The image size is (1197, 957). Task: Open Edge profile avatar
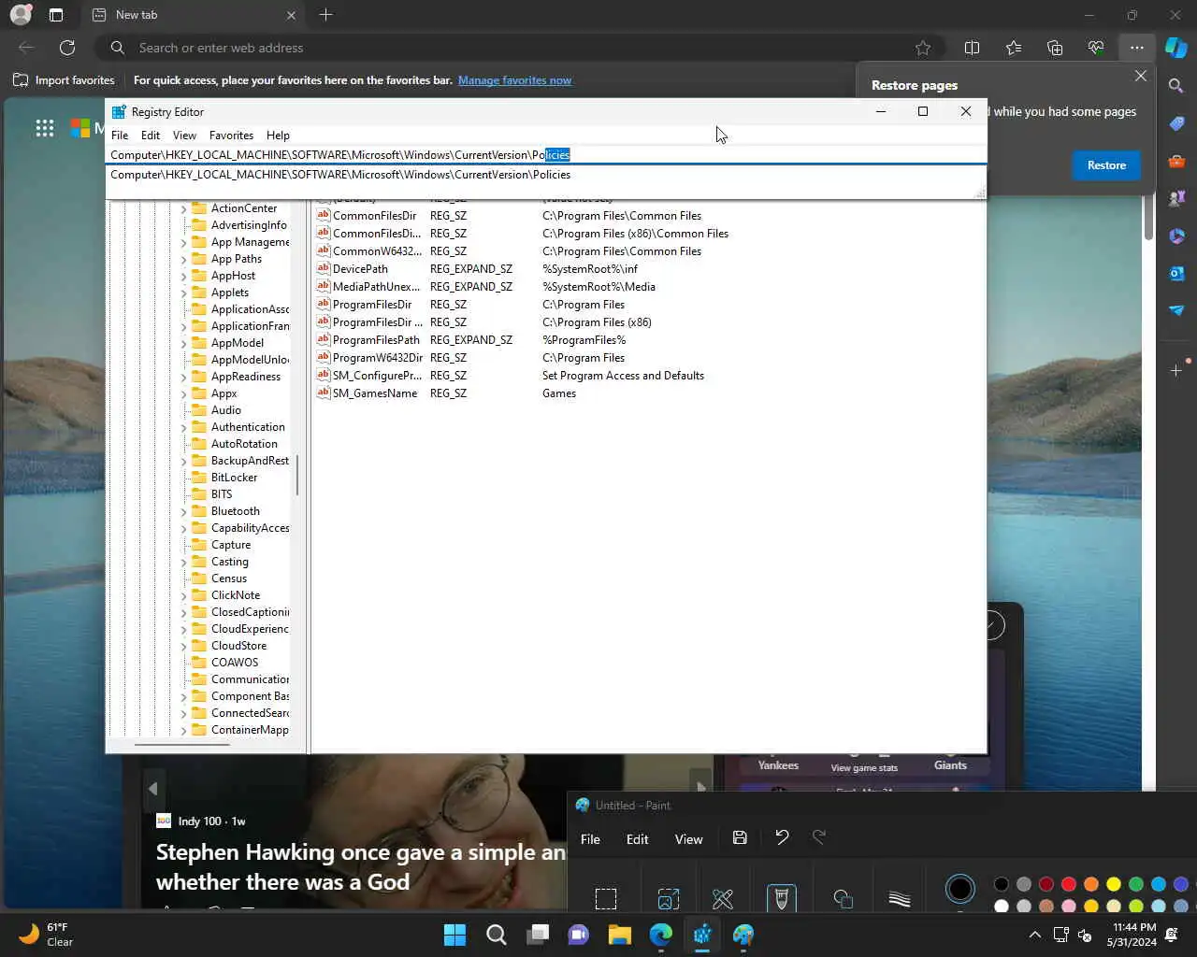(x=20, y=15)
